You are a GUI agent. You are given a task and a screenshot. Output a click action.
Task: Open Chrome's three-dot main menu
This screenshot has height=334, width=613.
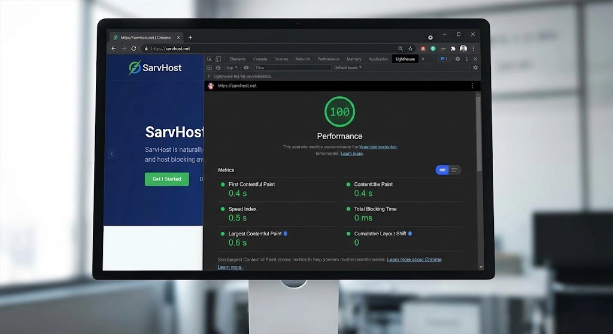click(x=474, y=49)
